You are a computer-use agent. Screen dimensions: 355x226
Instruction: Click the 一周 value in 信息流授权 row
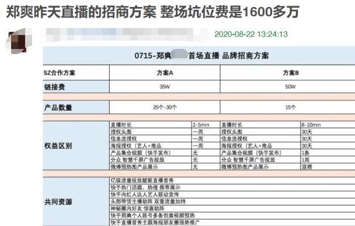click(x=198, y=139)
